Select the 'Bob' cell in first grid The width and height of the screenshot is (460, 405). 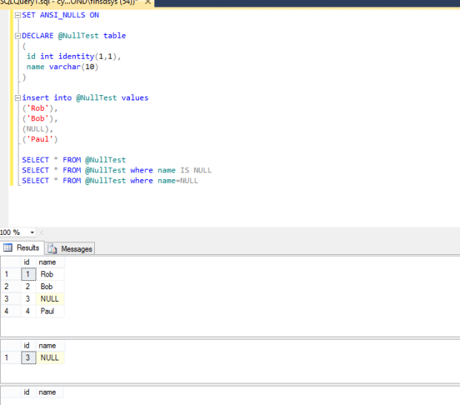click(47, 286)
